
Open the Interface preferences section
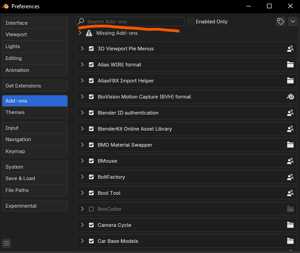tap(35, 23)
